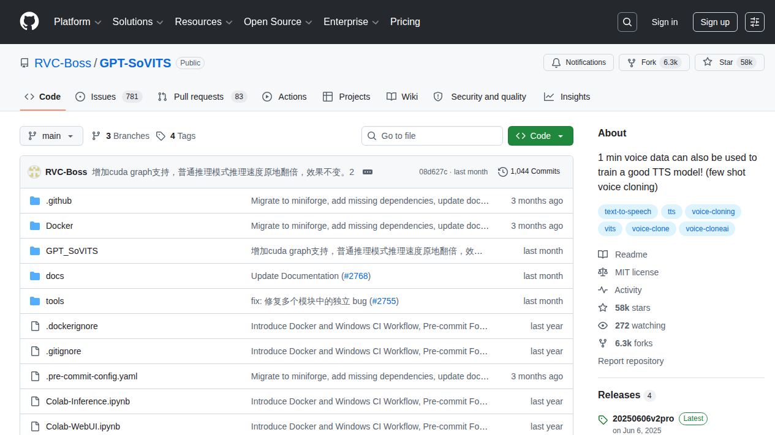Click the .gitignore file icon
Screen dimensions: 775x435
click(35, 351)
